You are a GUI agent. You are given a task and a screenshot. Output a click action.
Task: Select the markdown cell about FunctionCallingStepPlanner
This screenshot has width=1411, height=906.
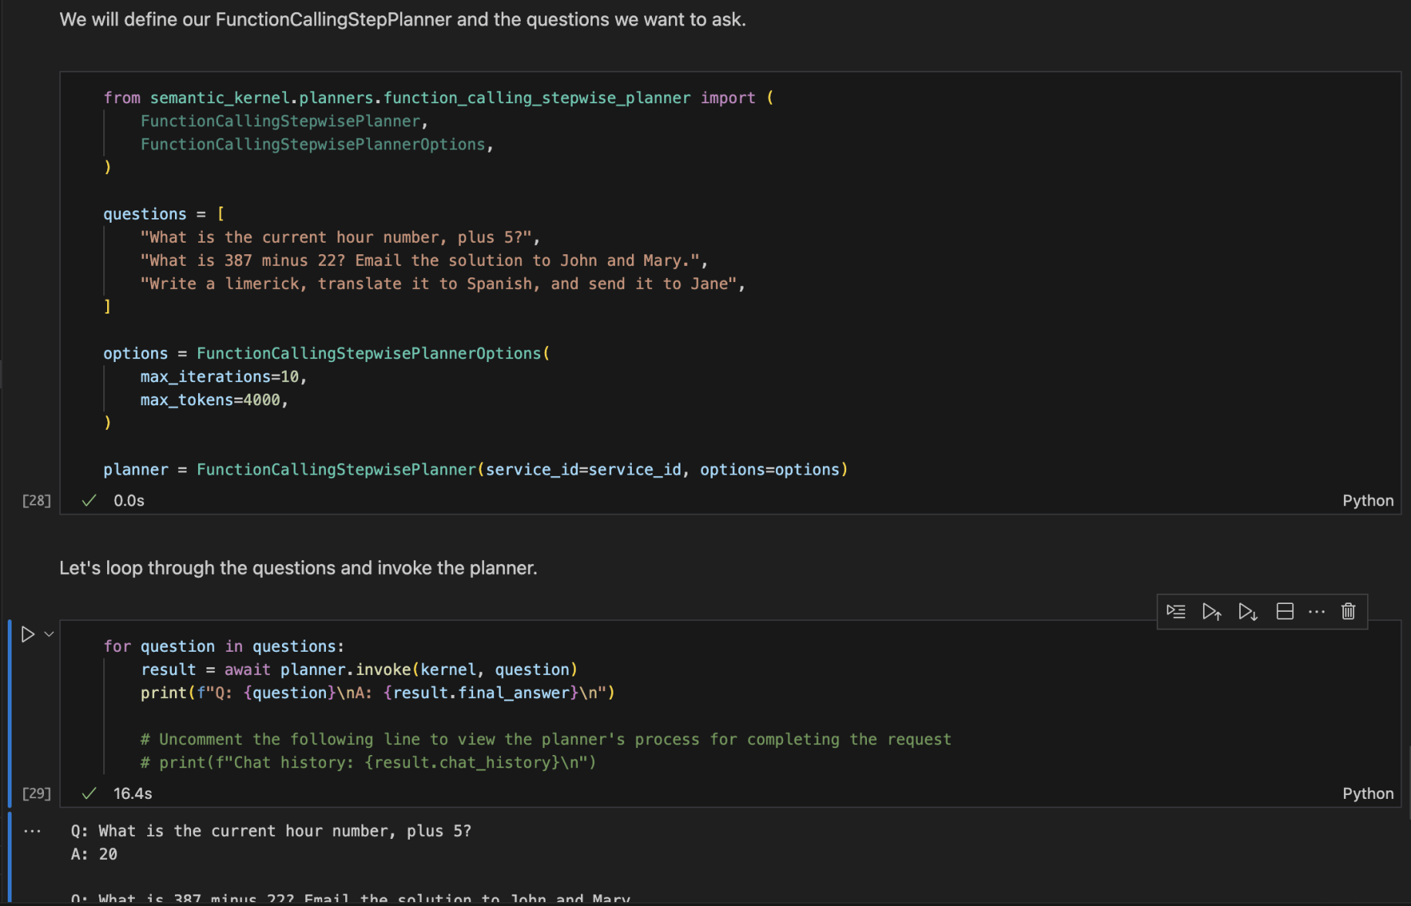coord(402,20)
